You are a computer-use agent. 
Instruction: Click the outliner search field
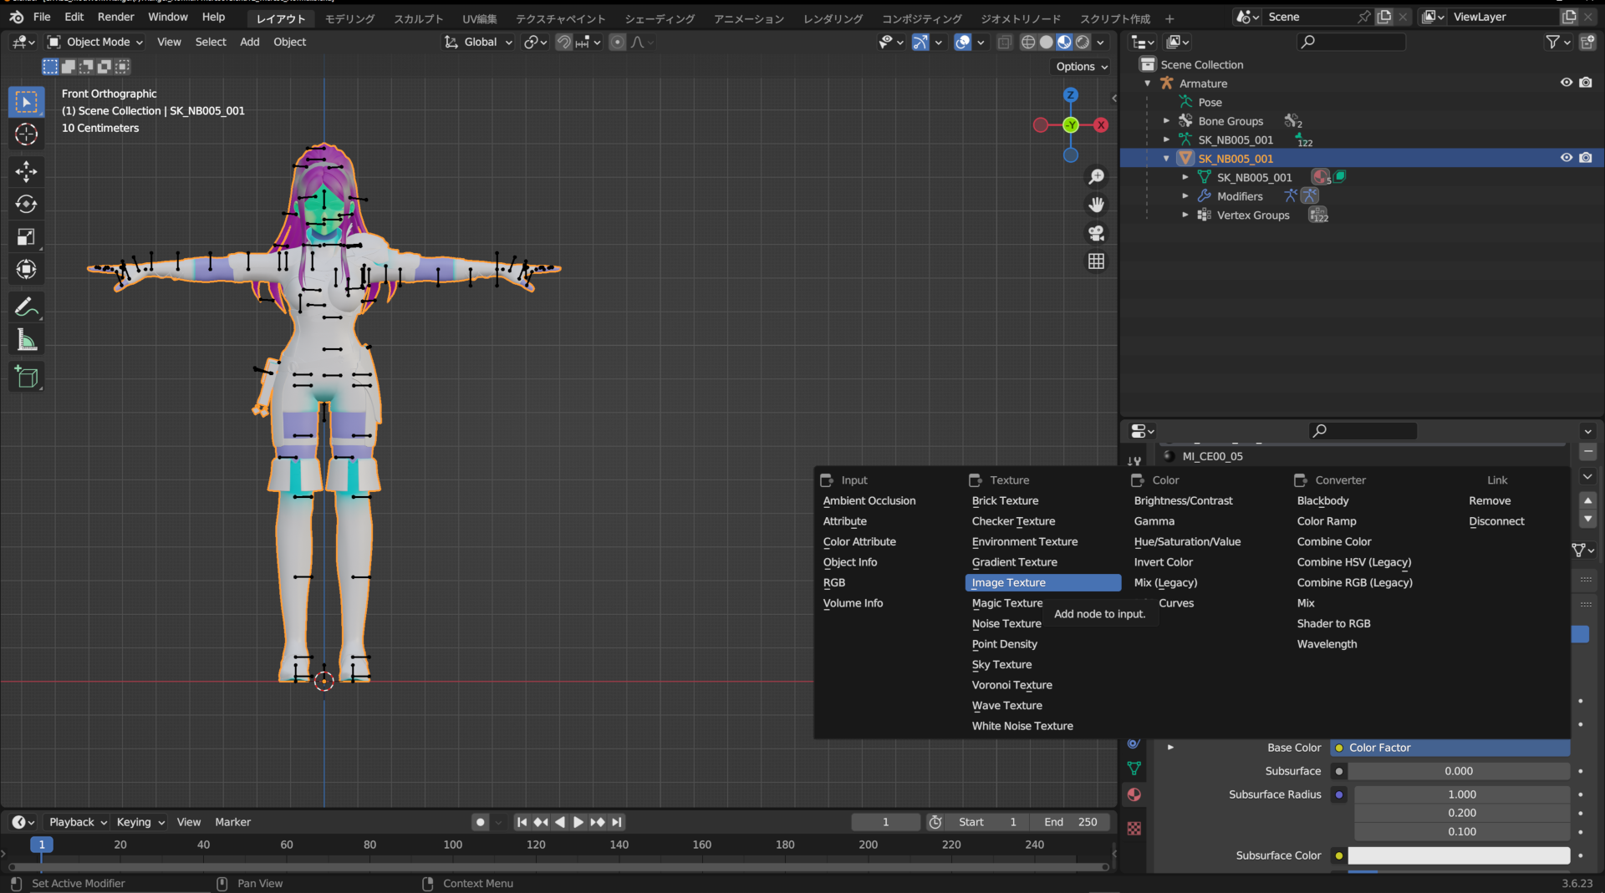1351,42
